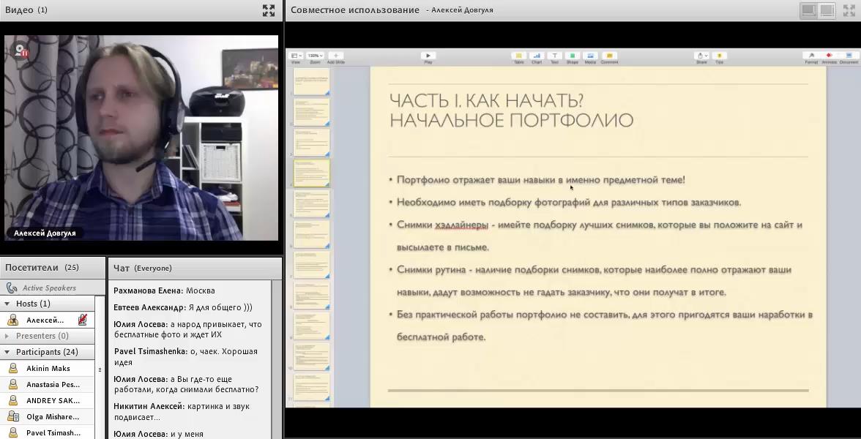This screenshot has height=439, width=861.
Task: Click the attendee list resize grip handle
Action: click(100, 370)
